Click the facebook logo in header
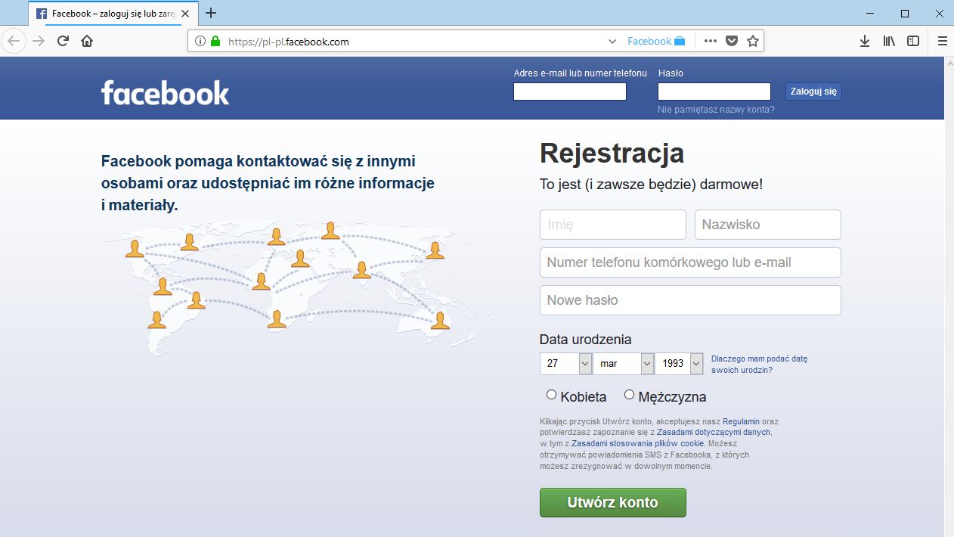954x537 pixels. point(166,92)
